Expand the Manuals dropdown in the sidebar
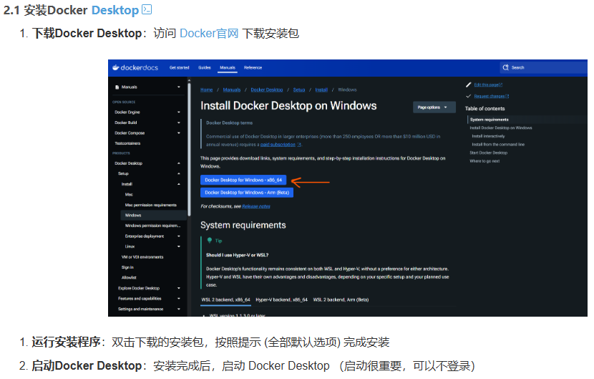 point(179,87)
